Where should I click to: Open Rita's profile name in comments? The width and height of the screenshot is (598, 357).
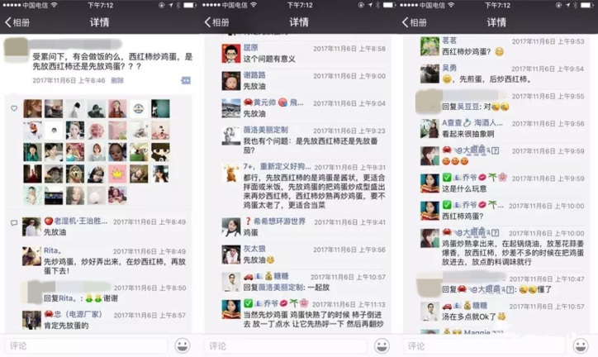coord(52,250)
